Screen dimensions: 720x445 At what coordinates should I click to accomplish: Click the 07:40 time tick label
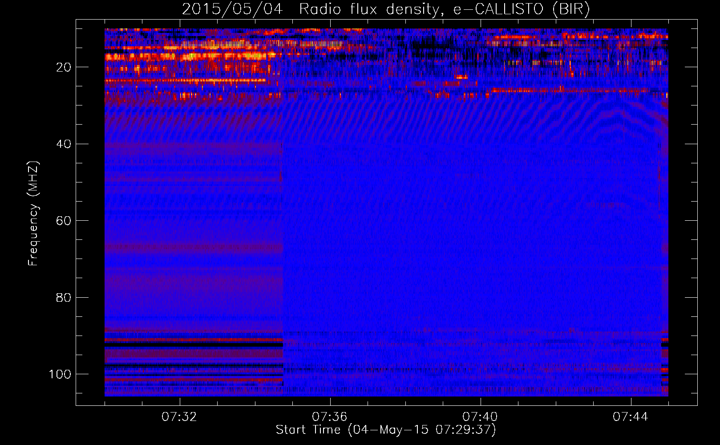coord(480,417)
